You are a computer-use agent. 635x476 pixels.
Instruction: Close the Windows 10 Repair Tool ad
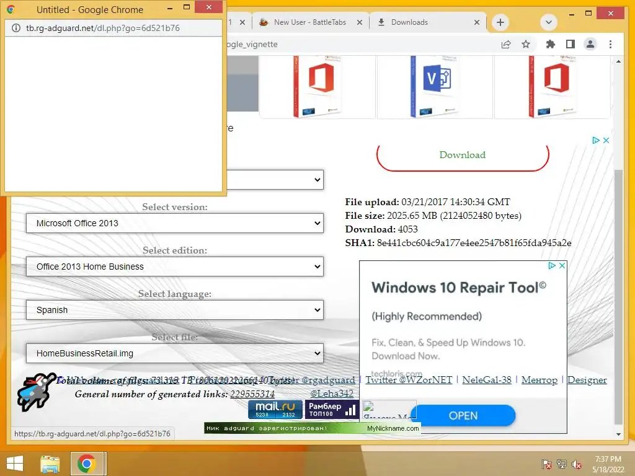coord(562,265)
